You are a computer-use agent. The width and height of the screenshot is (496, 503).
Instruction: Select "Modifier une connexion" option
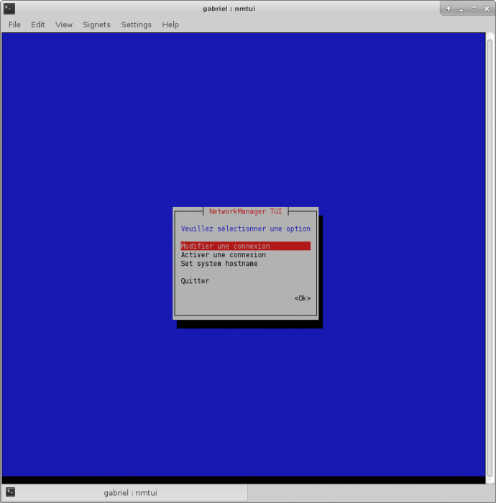click(x=245, y=246)
